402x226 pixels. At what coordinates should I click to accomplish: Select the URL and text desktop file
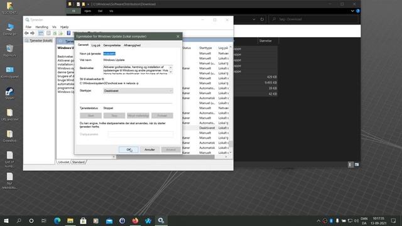(10, 115)
